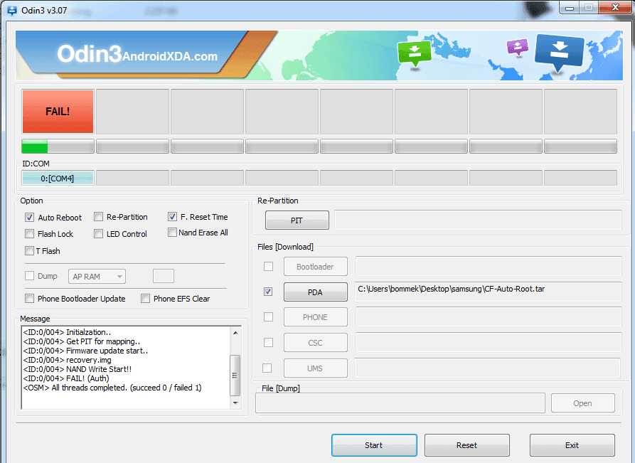Click message log scroll down arrow
635x463 pixels.
coord(235,403)
